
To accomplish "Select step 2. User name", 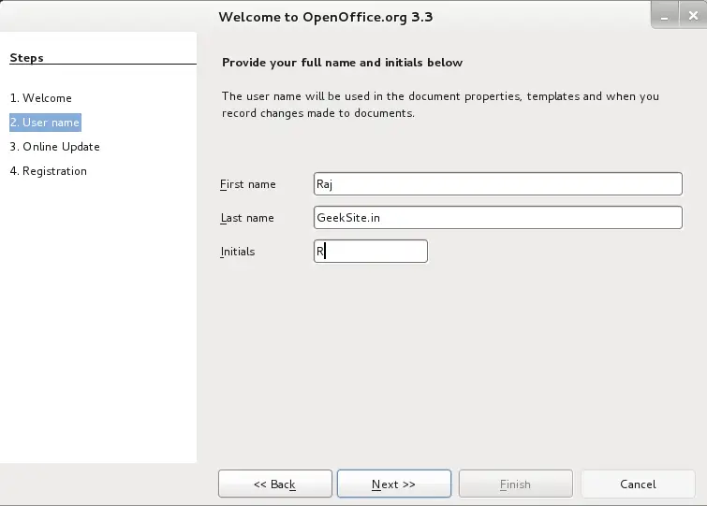I will click(45, 123).
